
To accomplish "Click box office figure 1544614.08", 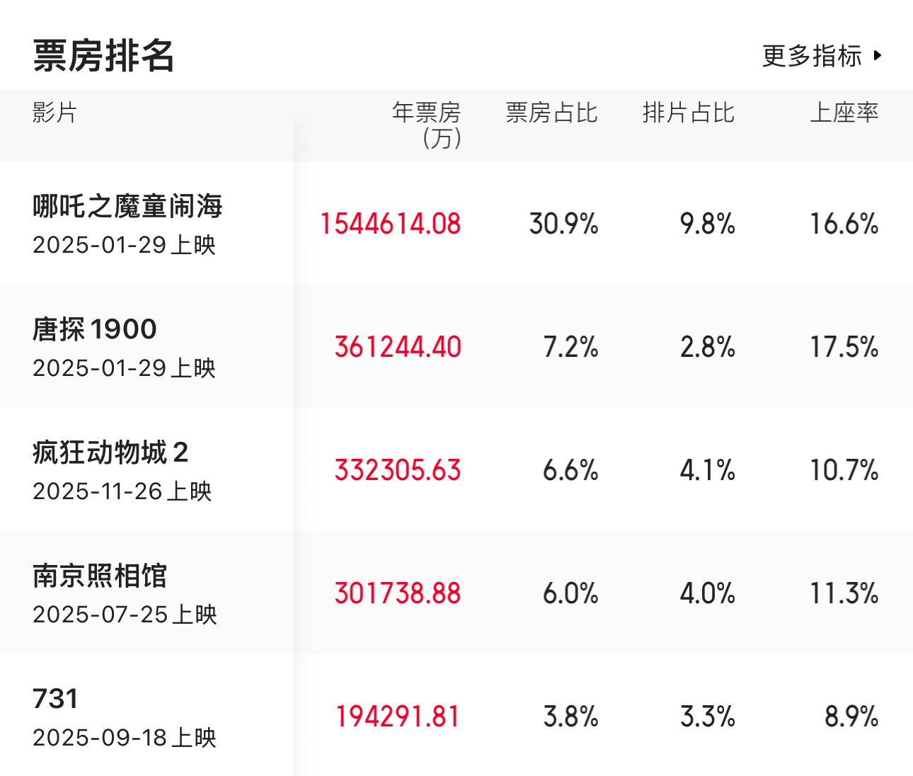I will pos(390,224).
